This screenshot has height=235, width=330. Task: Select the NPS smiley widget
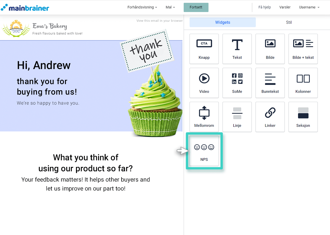(x=204, y=151)
